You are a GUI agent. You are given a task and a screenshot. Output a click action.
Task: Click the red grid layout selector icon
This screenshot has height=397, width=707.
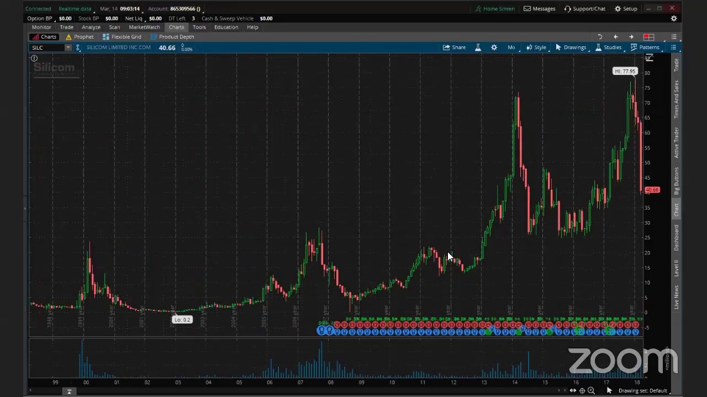click(649, 37)
